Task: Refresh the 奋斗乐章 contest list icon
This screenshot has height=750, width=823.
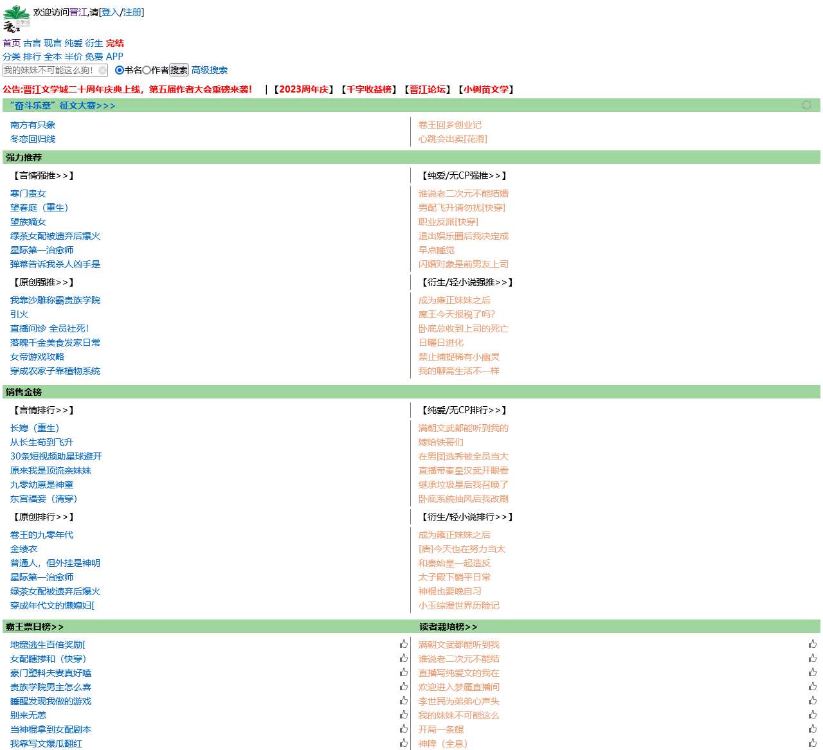Action: (806, 105)
